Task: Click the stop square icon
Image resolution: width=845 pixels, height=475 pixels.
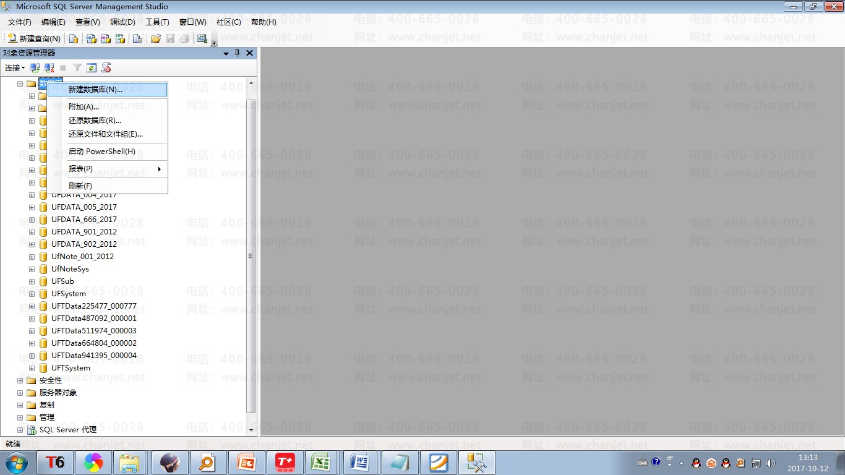Action: [x=62, y=68]
